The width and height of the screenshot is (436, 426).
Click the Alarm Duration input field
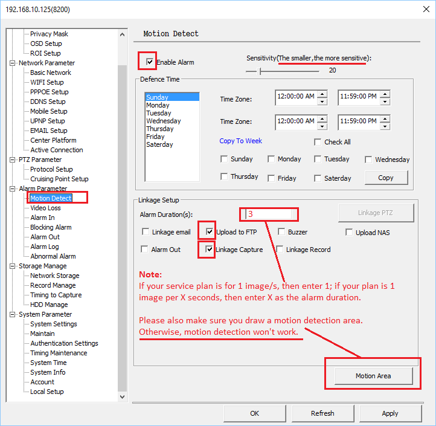[269, 215]
